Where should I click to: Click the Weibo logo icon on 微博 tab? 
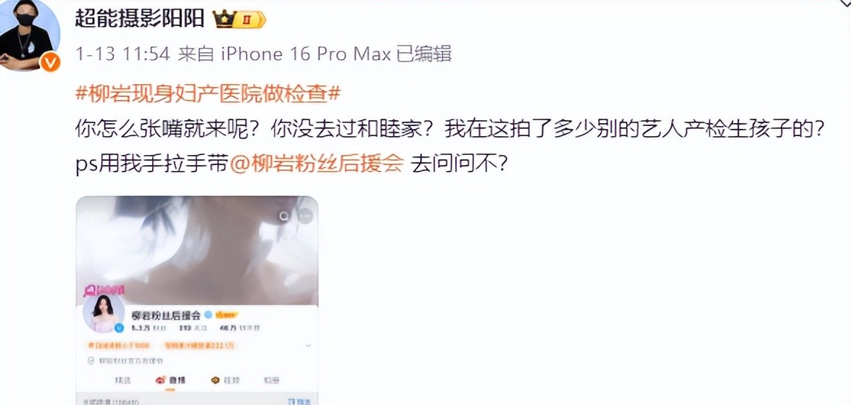161,380
